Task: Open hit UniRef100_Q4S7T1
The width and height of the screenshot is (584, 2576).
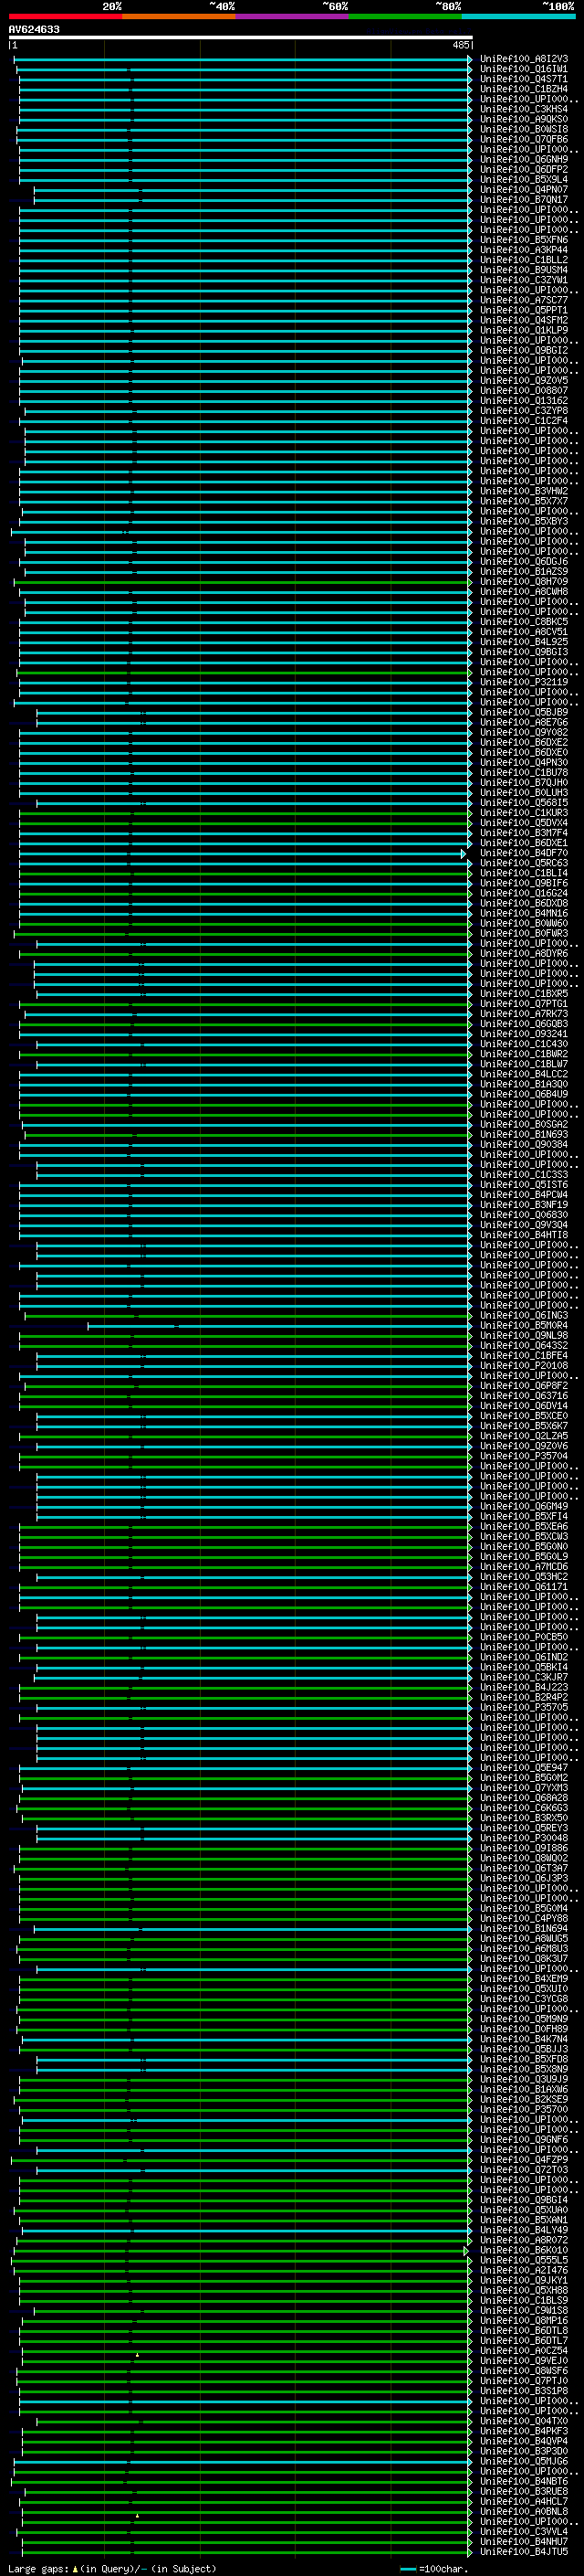Action: (x=524, y=79)
